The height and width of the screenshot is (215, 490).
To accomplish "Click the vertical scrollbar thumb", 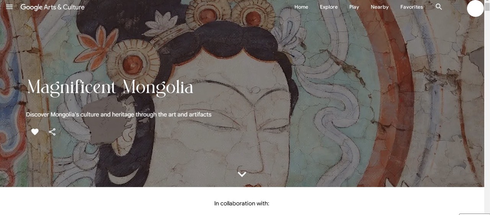I will click(487, 6).
